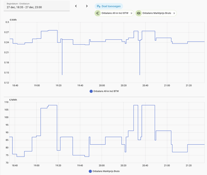Toggle visibility of Onbalans Marktprijs Bruto series
The height and width of the screenshot is (175, 207).
139,13
